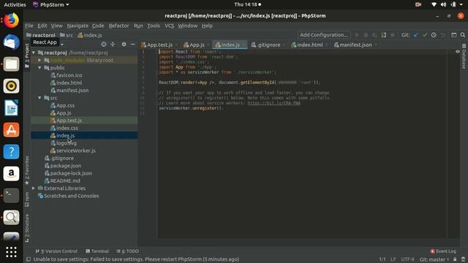Viewport: 468px width, 263px height.
Task: Open the system menu arrow top-right
Action: [x=461, y=5]
